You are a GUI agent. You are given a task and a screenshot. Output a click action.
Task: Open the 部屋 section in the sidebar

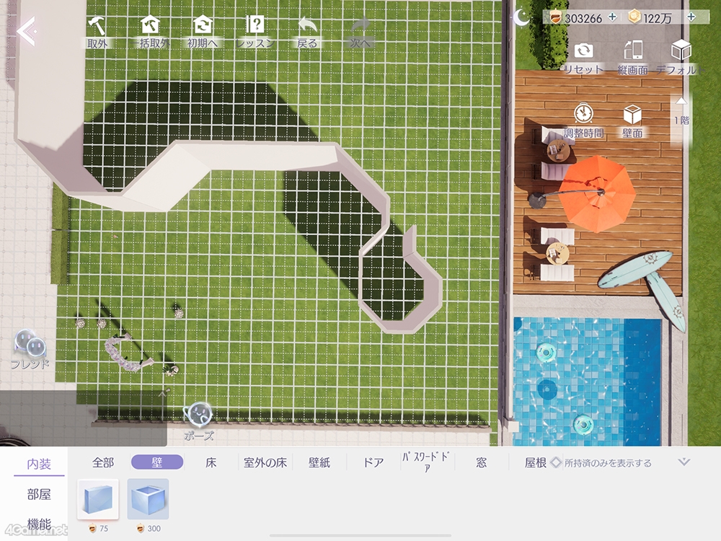(x=39, y=495)
